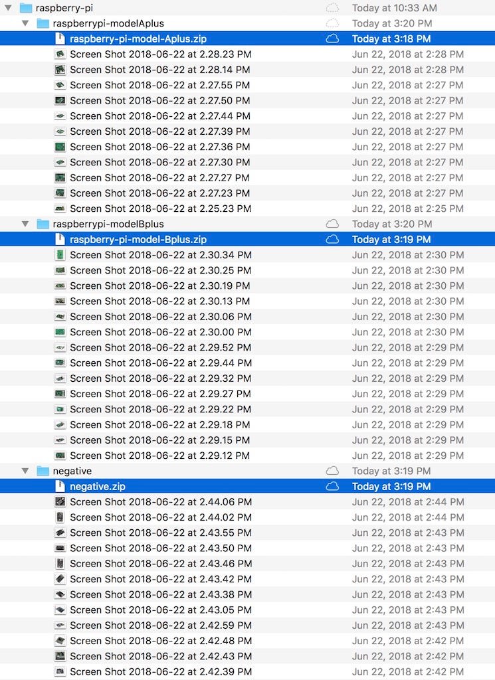
Task: Click the cloud icon on negative.zip row
Action: coord(332,486)
